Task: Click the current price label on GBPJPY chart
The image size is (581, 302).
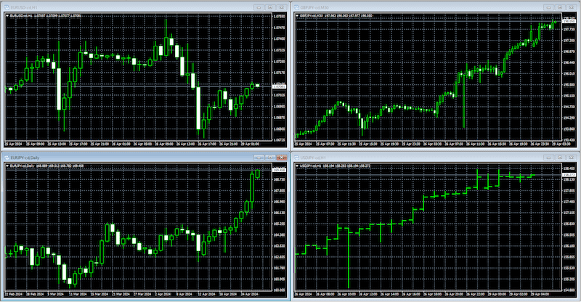Action: coord(568,22)
